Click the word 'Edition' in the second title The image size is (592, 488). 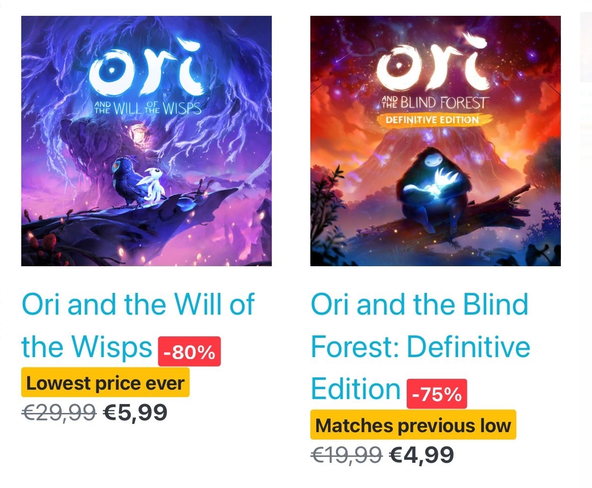(355, 389)
